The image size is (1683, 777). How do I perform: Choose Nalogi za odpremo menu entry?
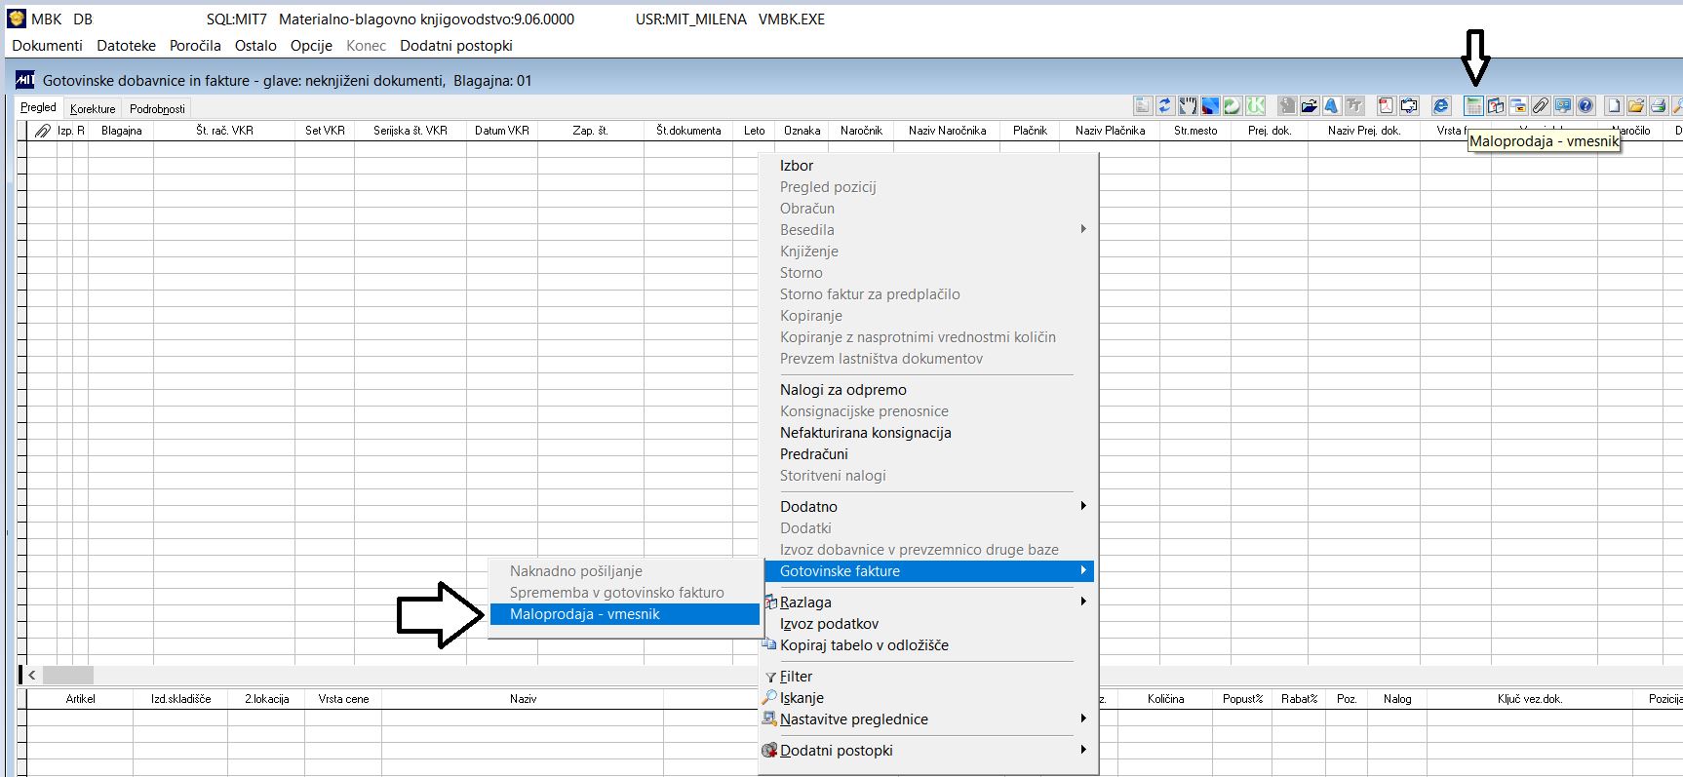(928, 390)
